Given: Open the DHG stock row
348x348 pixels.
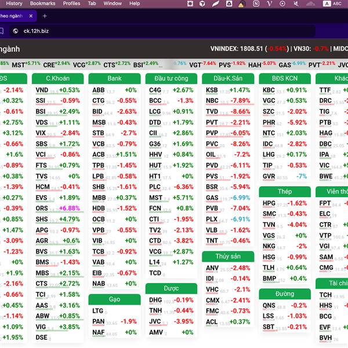Looking at the screenshot, I should pos(171,300).
